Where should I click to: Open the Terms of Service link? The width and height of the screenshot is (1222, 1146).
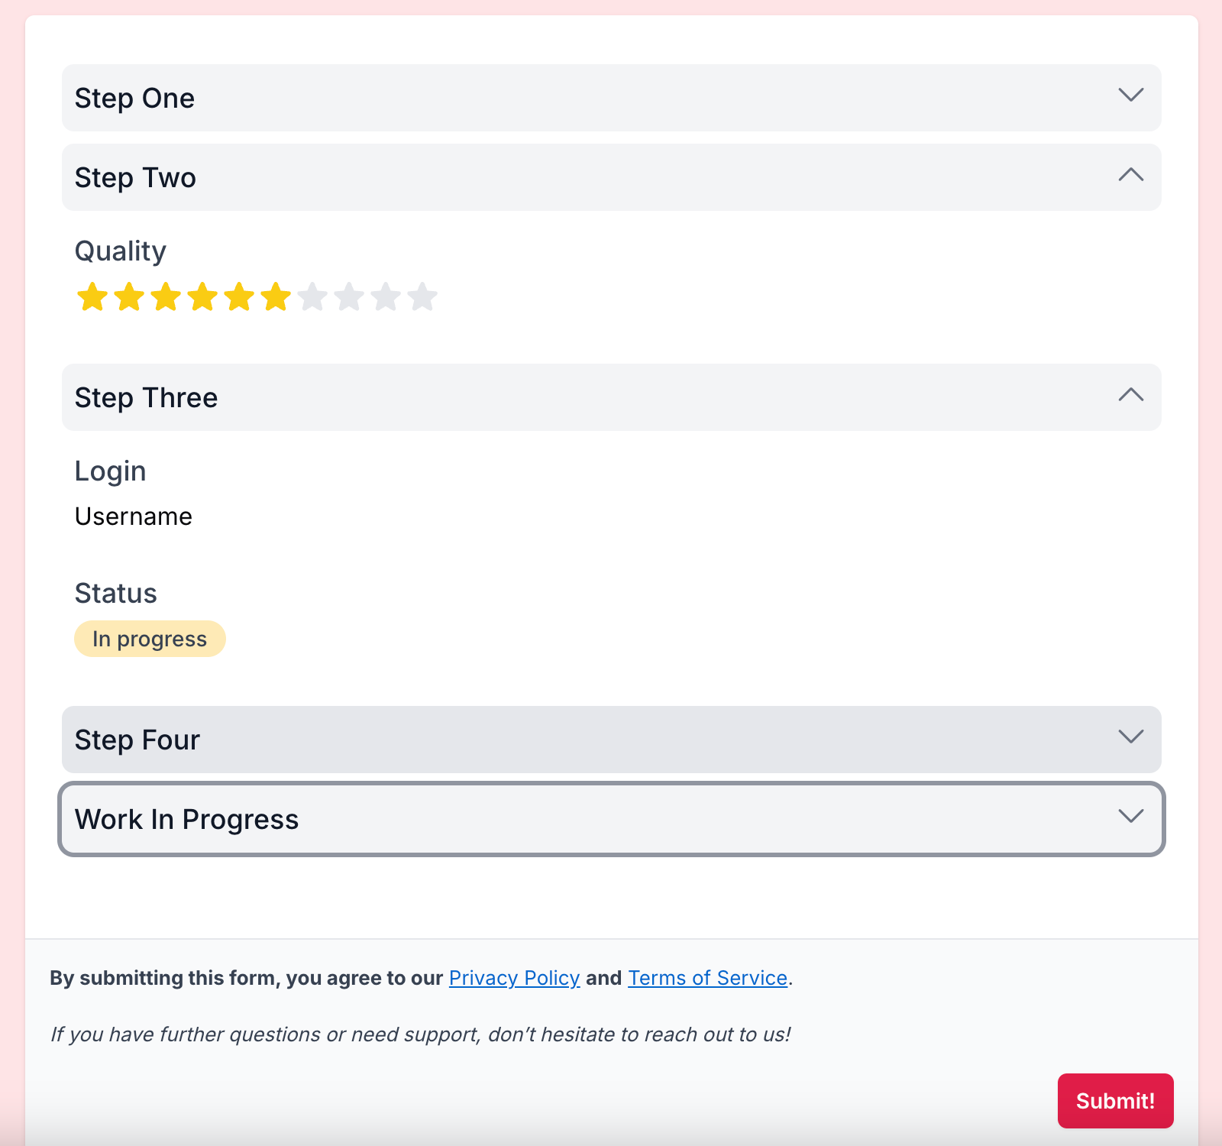coord(707,978)
